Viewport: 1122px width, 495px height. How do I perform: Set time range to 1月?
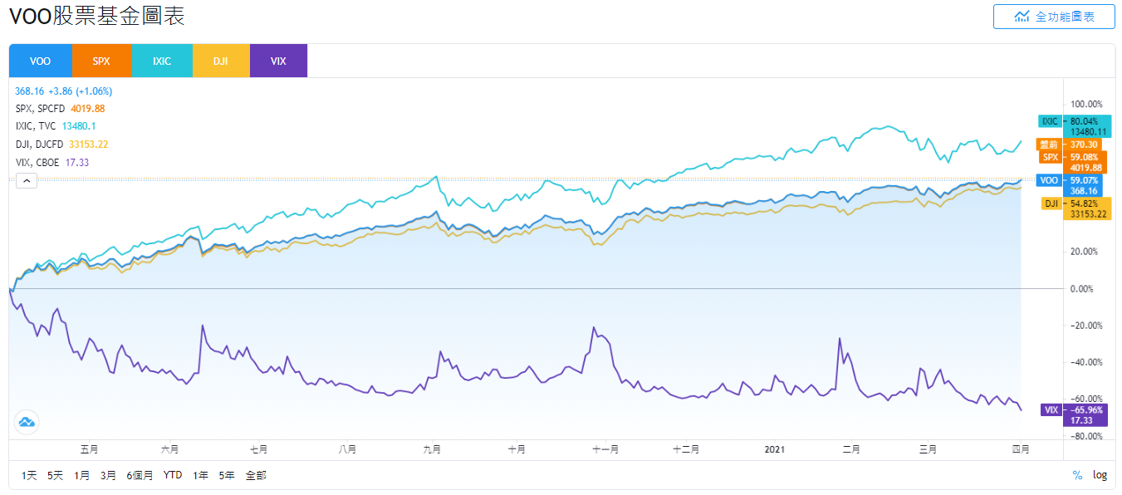click(81, 475)
